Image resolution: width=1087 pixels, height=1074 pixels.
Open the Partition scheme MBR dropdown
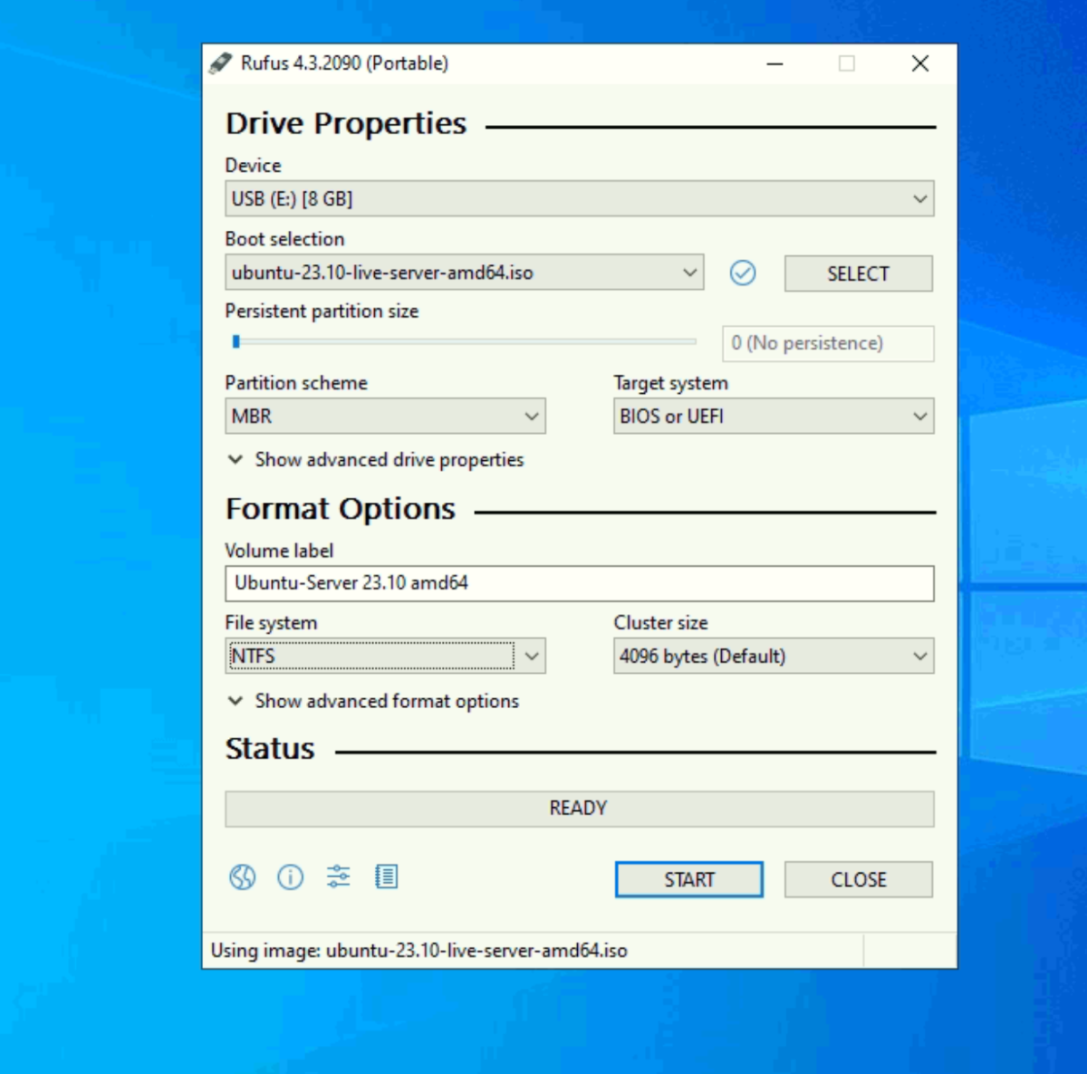(385, 417)
